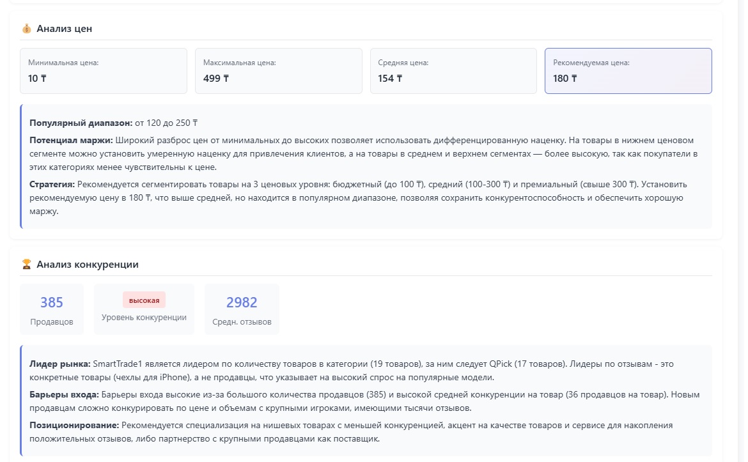
Task: Open the Максимальная цена card
Action: 278,71
